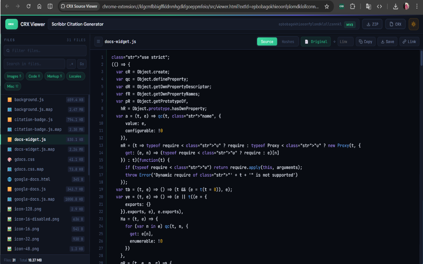
Task: Reload the current page
Action: tap(28, 6)
